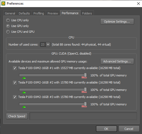Open the number of used cores dropdown
Image resolution: width=142 pixels, height=134 pixels.
tap(48, 44)
